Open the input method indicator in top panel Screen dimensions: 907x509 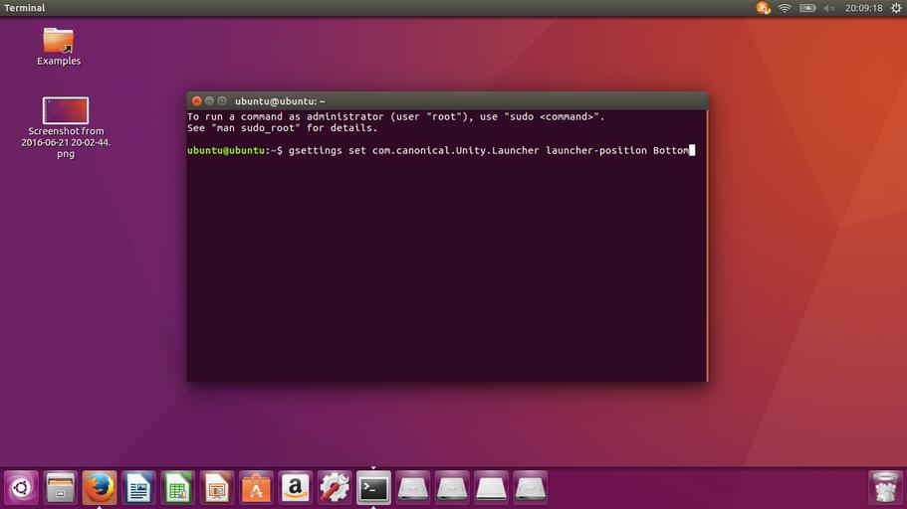[763, 8]
